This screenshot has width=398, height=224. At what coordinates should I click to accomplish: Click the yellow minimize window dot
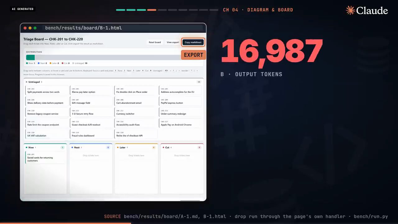30,28
